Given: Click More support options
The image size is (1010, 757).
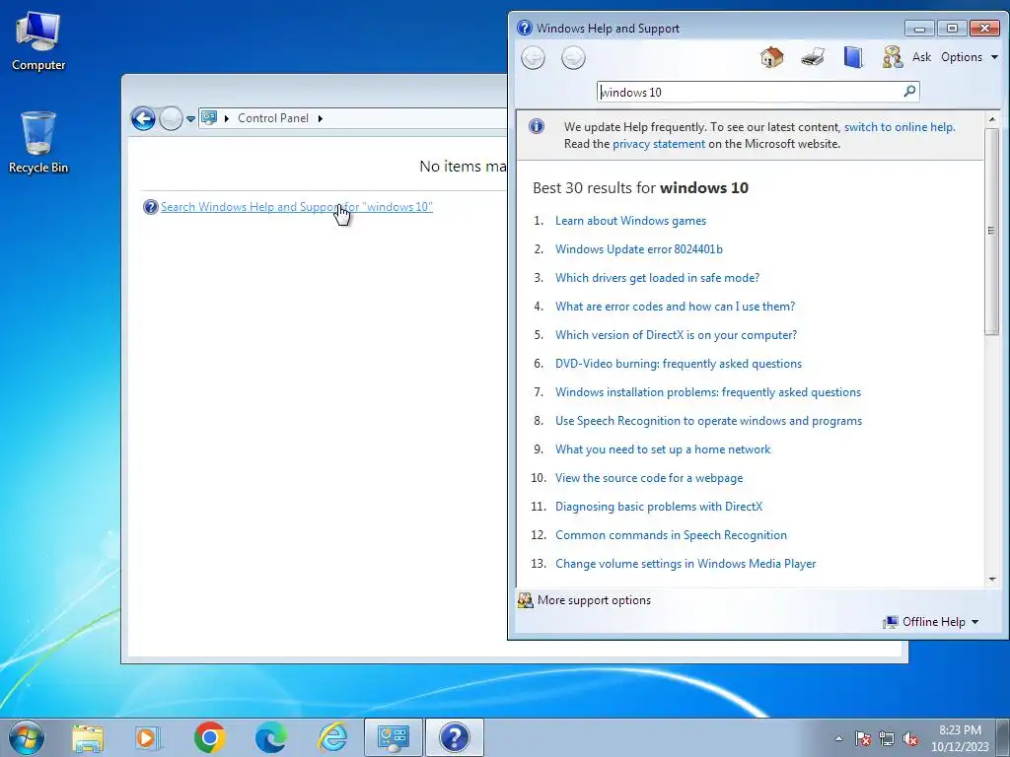Looking at the screenshot, I should point(594,600).
